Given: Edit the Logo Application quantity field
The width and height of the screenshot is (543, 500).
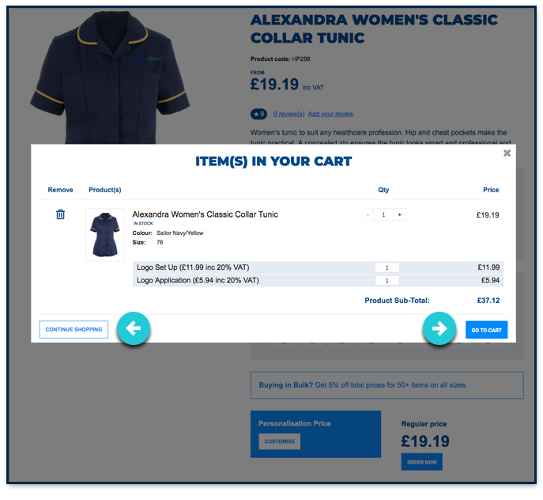Looking at the screenshot, I should click(x=387, y=281).
